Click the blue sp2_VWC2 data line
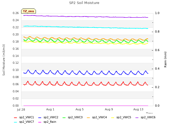Viewport: 169px width, 127px height. tap(86, 73)
